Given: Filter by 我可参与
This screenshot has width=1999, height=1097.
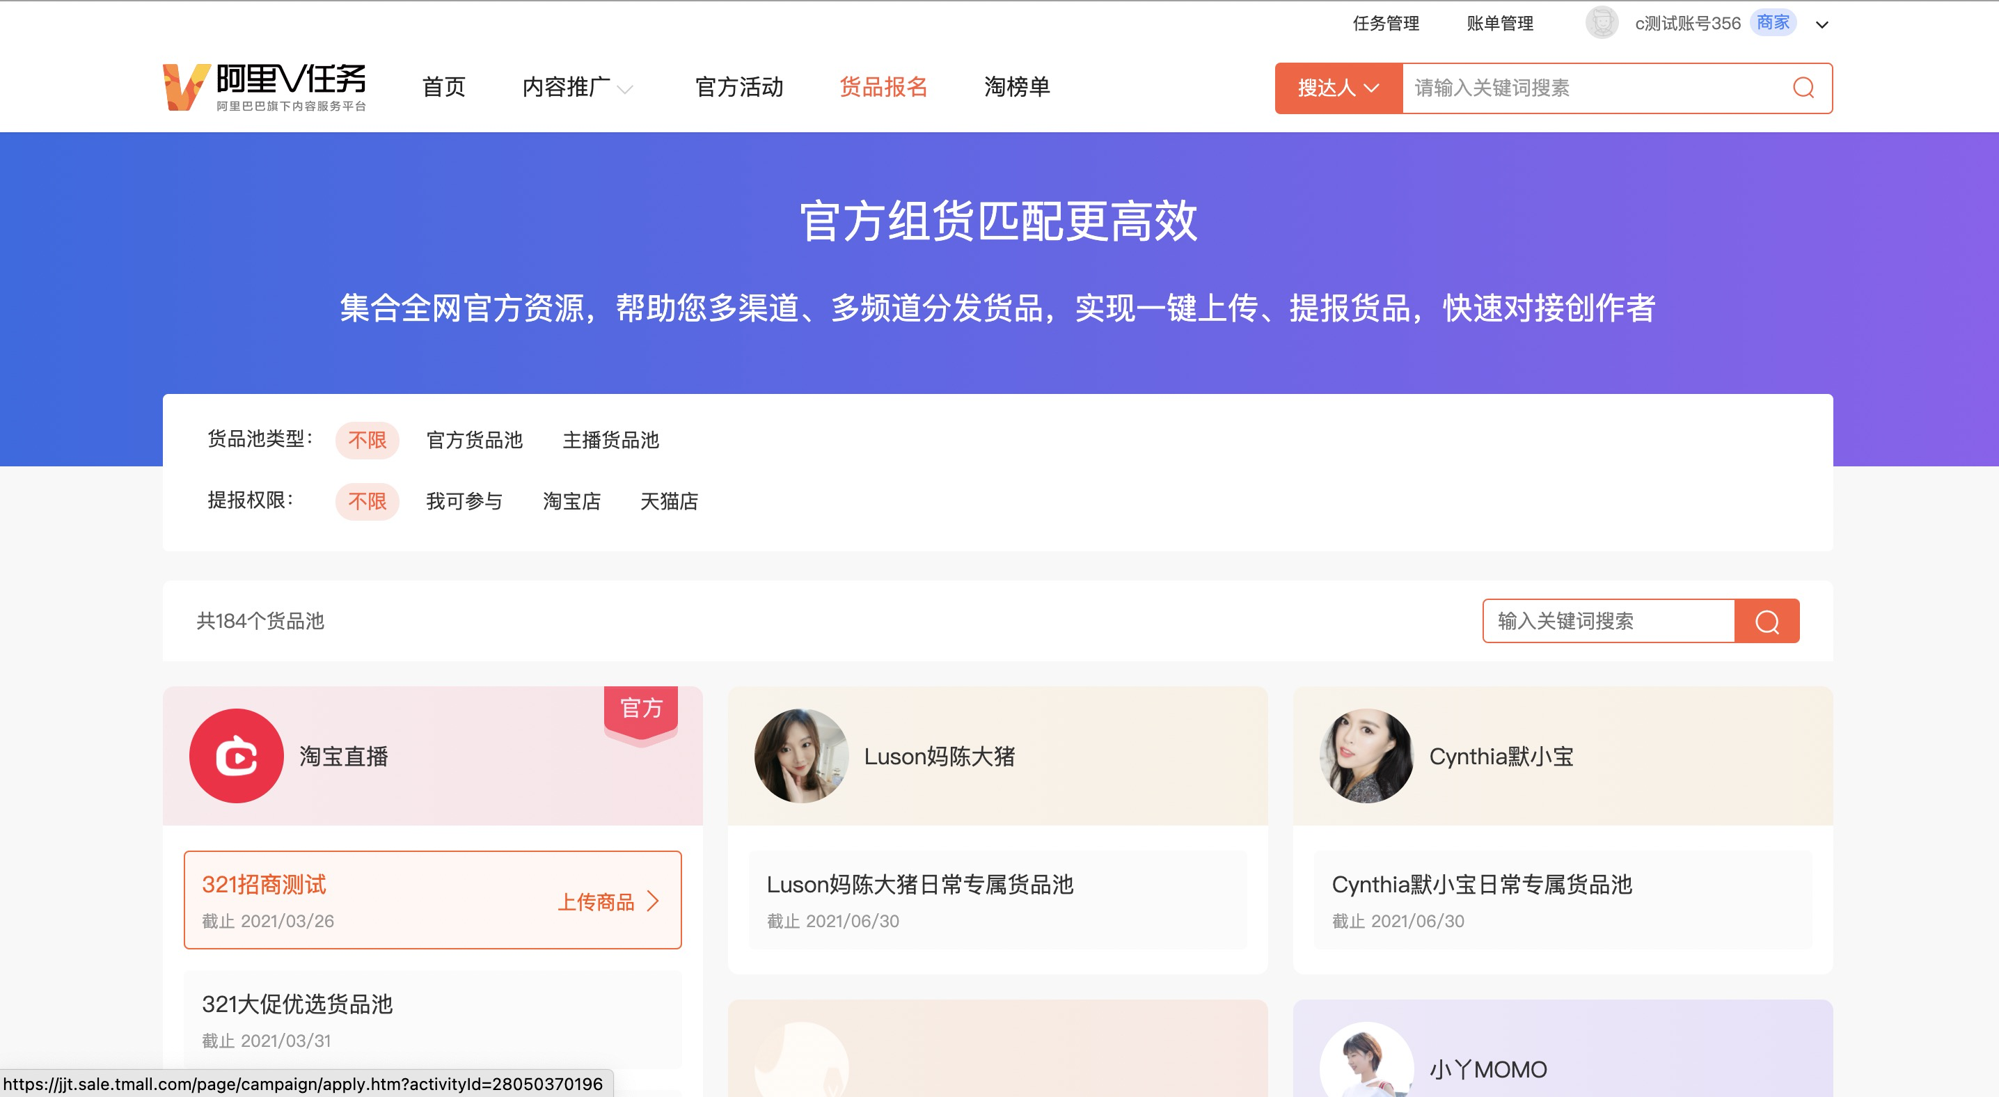Looking at the screenshot, I should tap(464, 501).
